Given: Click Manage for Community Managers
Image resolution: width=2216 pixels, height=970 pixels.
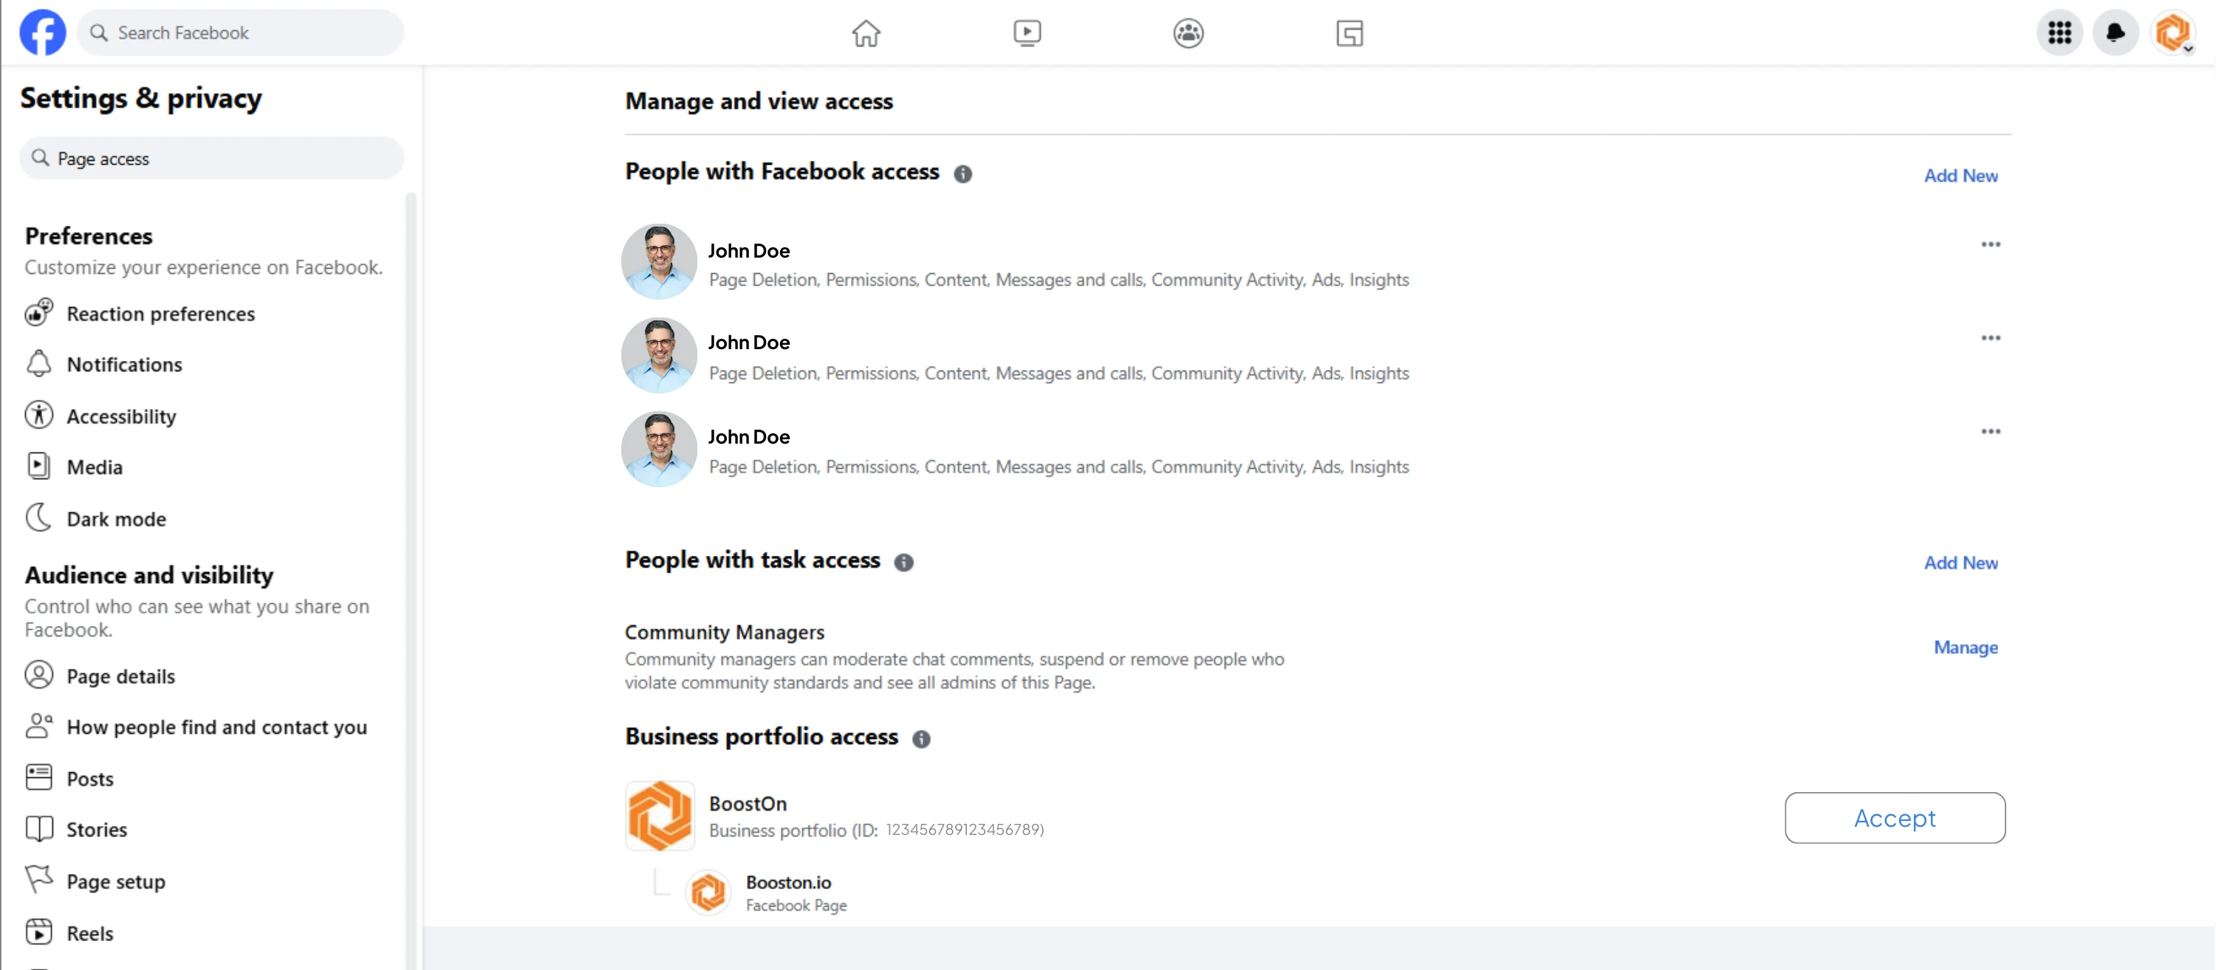Looking at the screenshot, I should (x=1965, y=647).
